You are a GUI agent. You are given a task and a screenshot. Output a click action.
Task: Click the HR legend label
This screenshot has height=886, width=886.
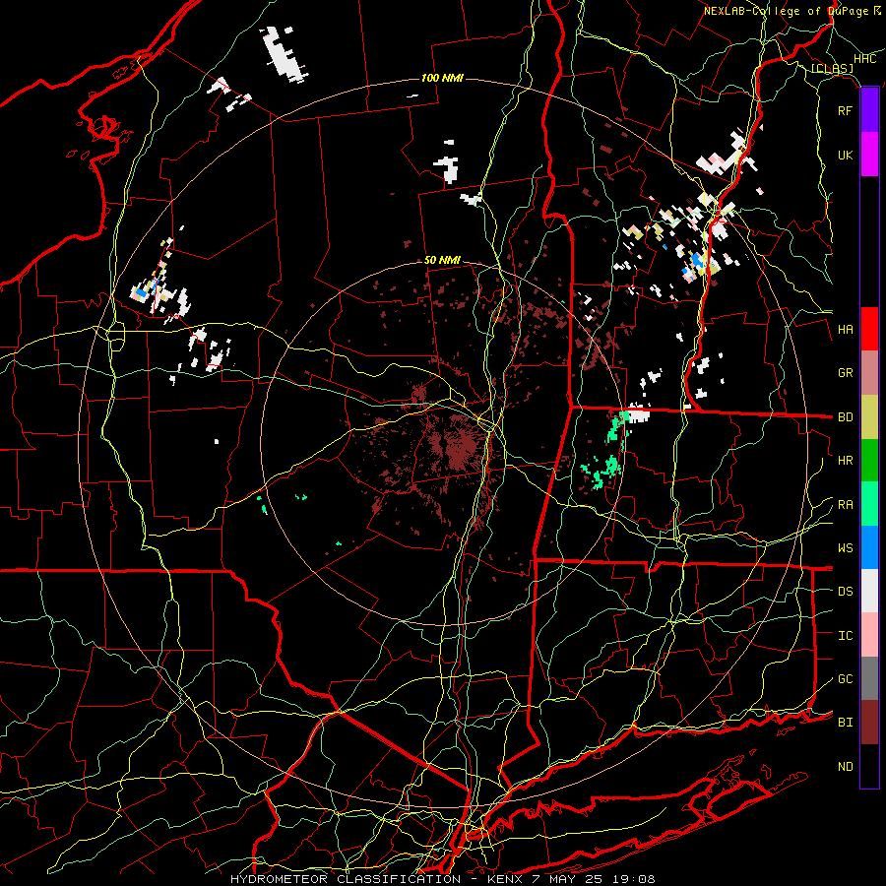point(845,461)
